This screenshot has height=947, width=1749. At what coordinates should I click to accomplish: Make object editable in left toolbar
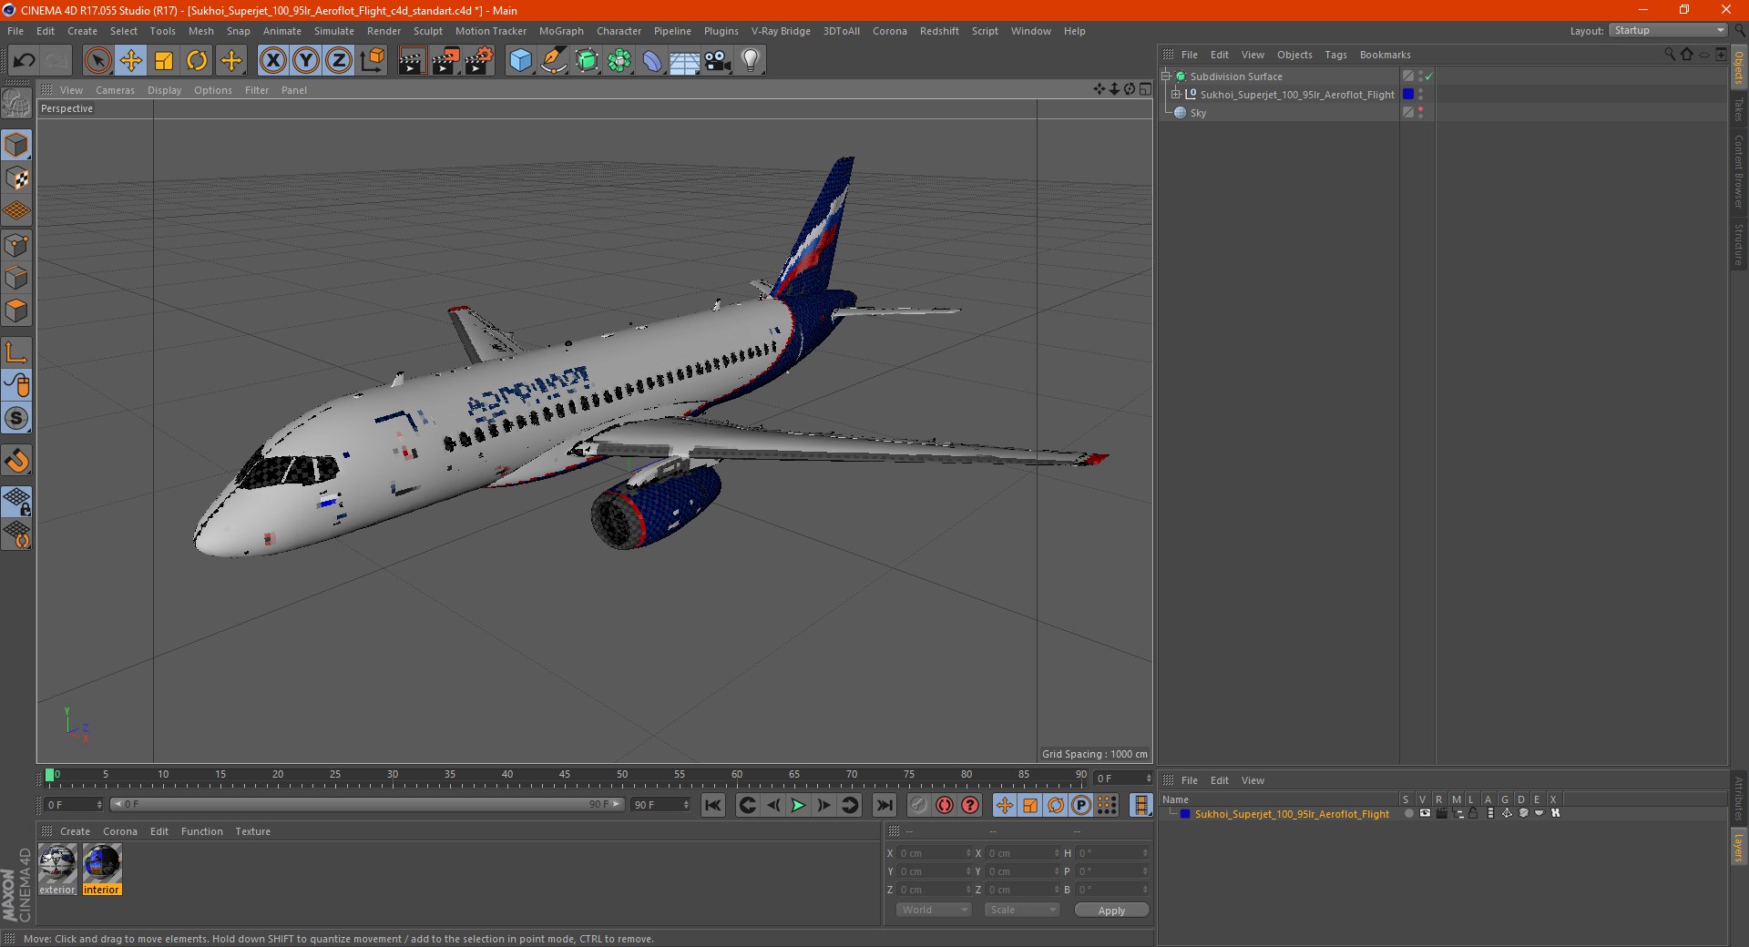point(16,104)
